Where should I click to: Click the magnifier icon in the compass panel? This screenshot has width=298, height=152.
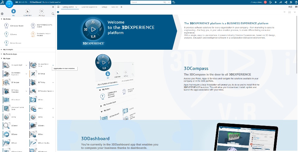tap(53, 14)
